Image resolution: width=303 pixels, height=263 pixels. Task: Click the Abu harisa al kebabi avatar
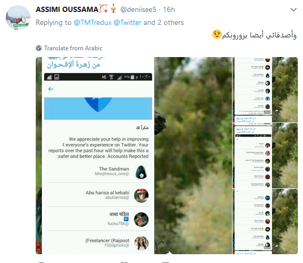coord(141,196)
